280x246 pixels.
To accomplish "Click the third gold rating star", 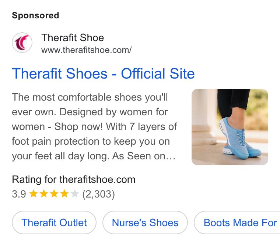I will tap(54, 193).
